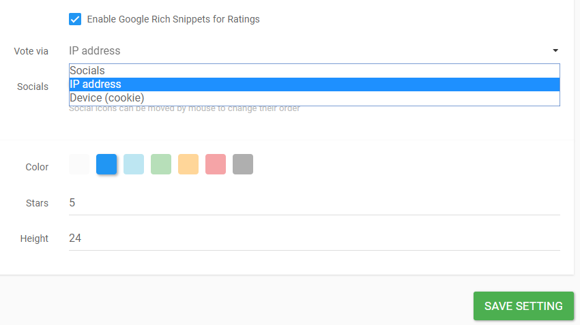Click the 'Enable Google Rich Snippets for Ratings' label
This screenshot has height=325, width=580.
[x=173, y=19]
